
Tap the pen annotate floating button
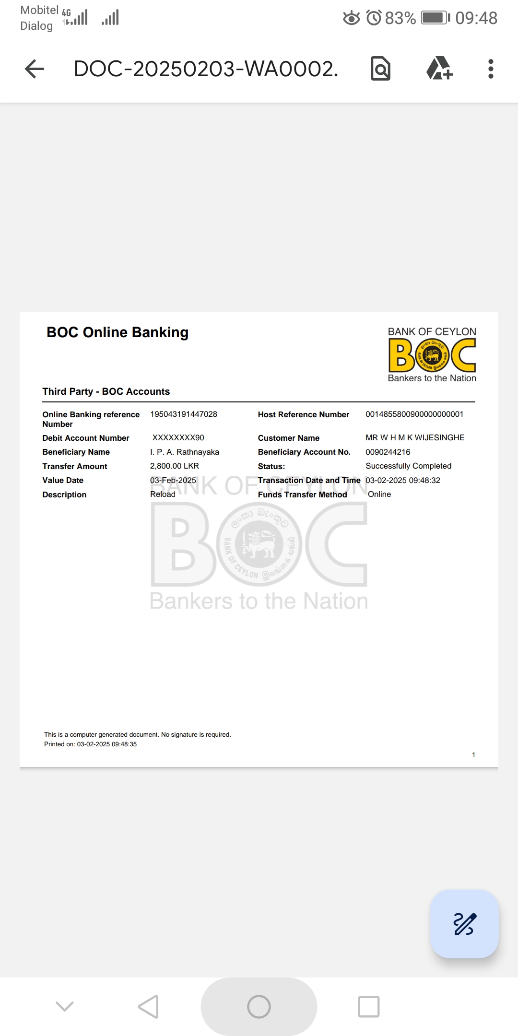[x=464, y=924]
